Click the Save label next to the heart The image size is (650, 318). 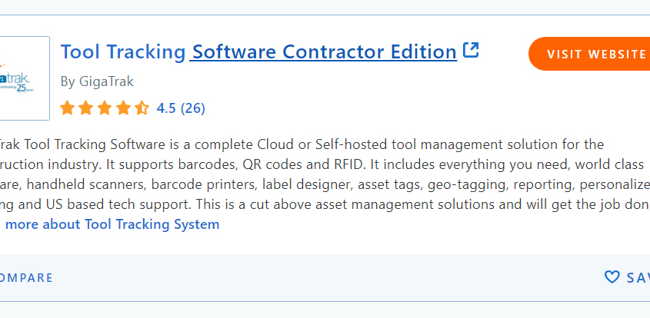pos(638,277)
